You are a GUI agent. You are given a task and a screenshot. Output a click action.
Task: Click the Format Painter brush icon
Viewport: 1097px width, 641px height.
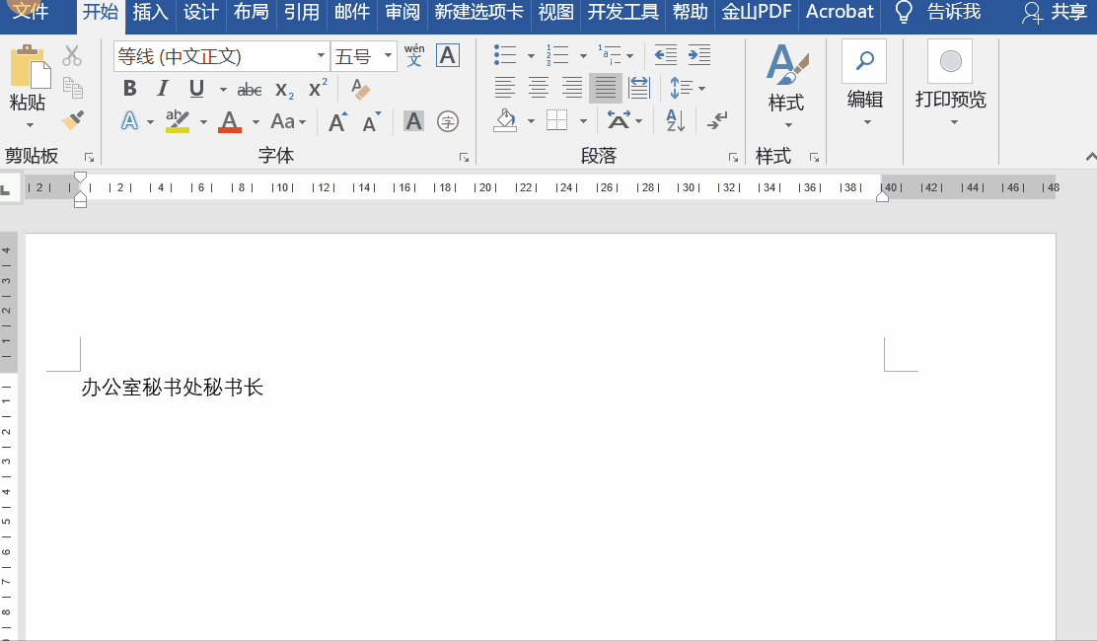click(73, 120)
